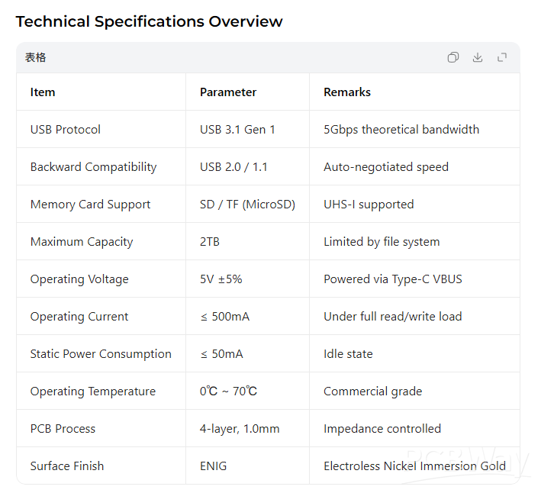Download the table using the download icon
Image resolution: width=541 pixels, height=493 pixels.
478,57
